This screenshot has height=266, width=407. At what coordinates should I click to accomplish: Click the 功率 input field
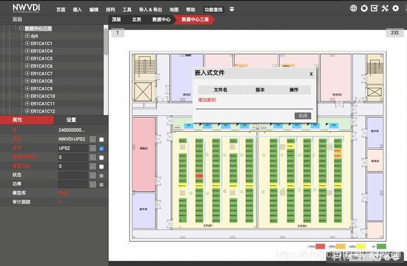(72, 185)
